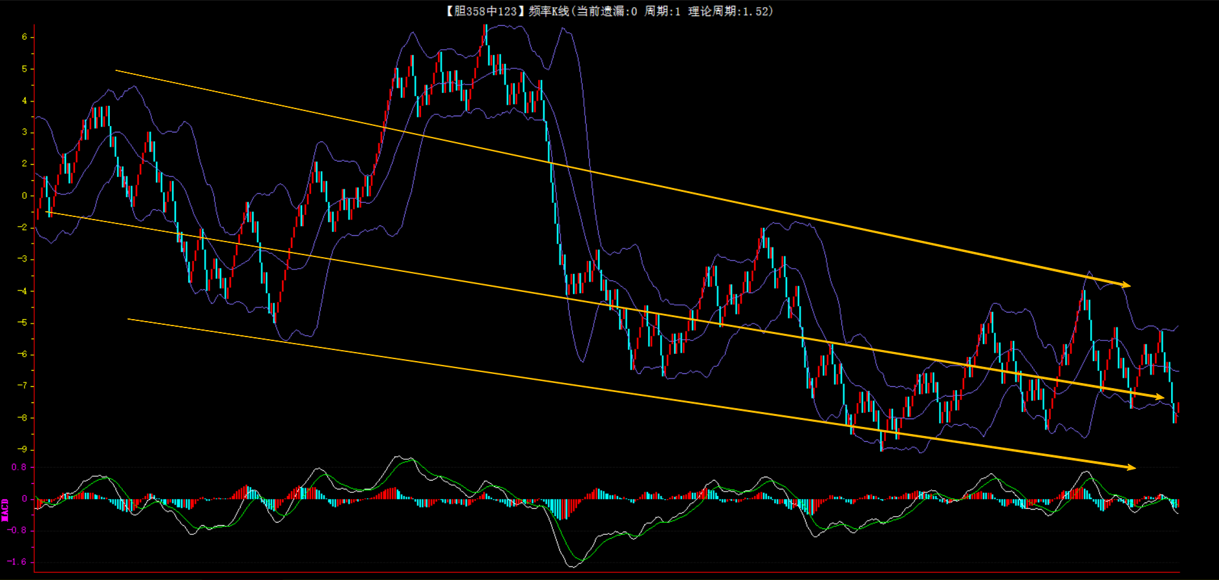Click the deepest MACD trough near -1.6
Screen dimensions: 1219x580
click(573, 565)
